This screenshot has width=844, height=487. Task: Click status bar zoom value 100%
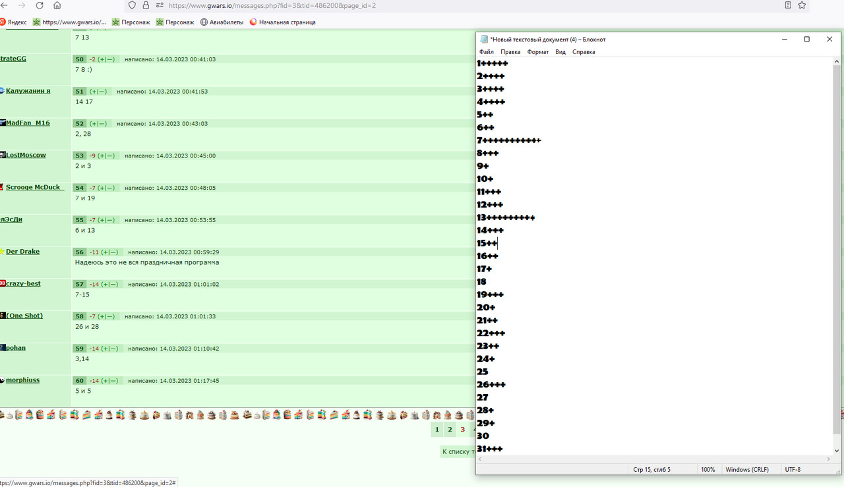tap(708, 470)
